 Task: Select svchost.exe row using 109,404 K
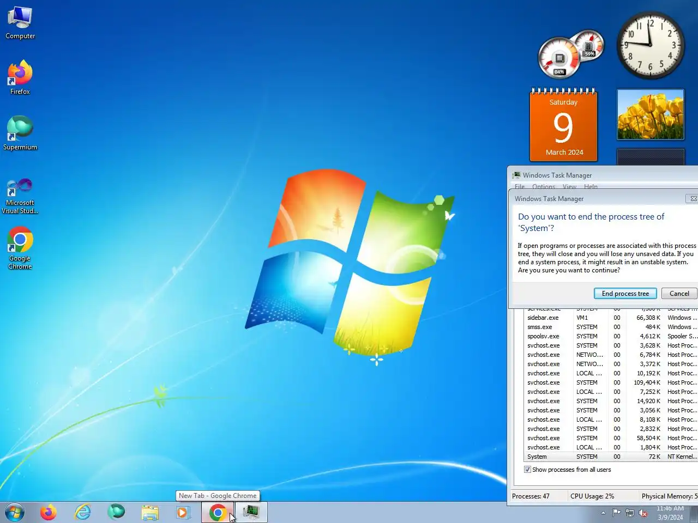point(611,382)
